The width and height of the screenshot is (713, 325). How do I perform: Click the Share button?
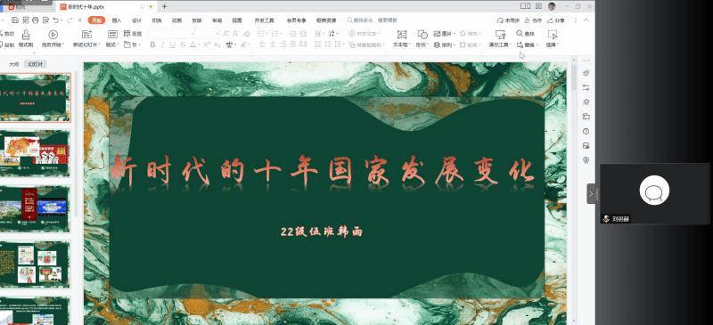pos(556,20)
